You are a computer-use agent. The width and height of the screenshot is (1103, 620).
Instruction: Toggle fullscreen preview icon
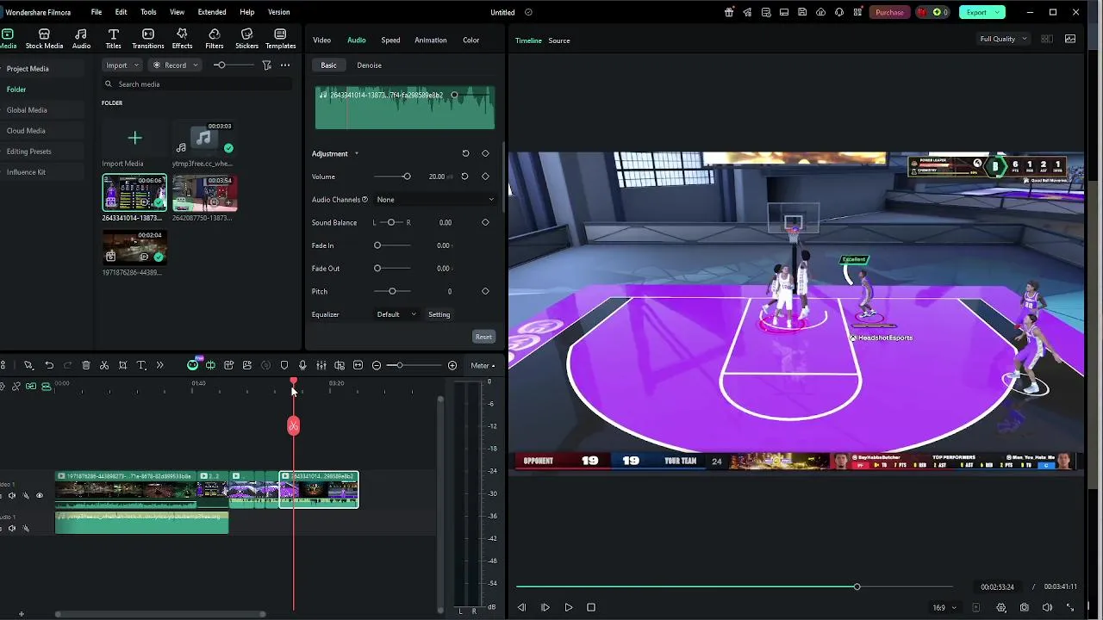tap(1070, 607)
